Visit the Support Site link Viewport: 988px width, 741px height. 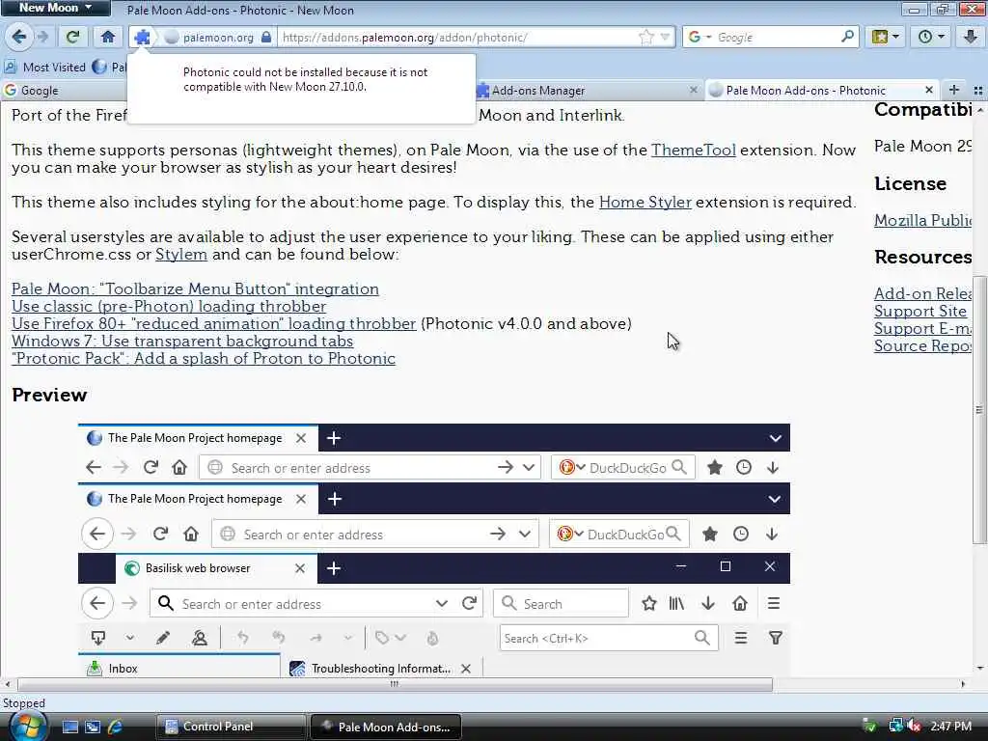[x=919, y=311]
